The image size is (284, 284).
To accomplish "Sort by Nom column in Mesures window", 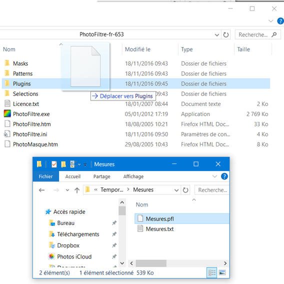I will pos(142,204).
